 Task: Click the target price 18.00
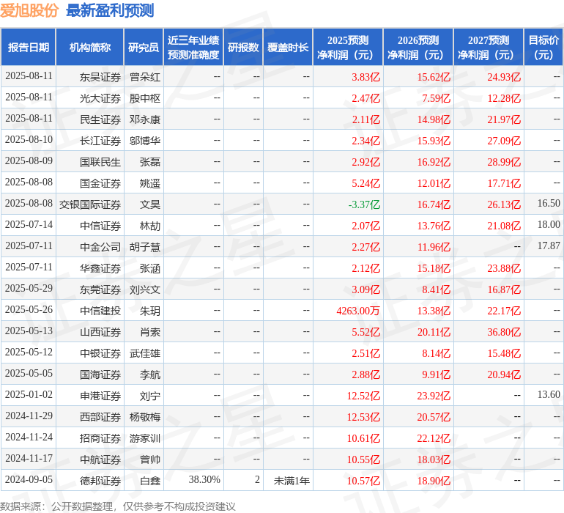coord(549,224)
